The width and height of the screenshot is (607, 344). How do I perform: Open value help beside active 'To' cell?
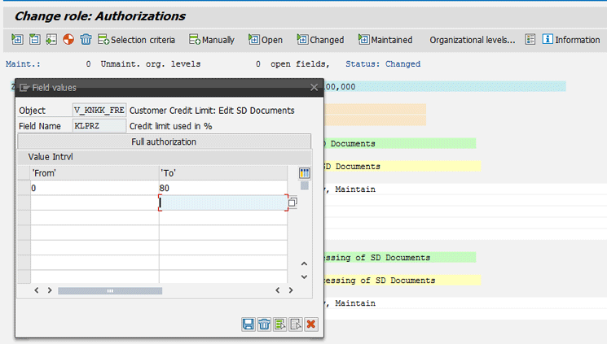293,202
